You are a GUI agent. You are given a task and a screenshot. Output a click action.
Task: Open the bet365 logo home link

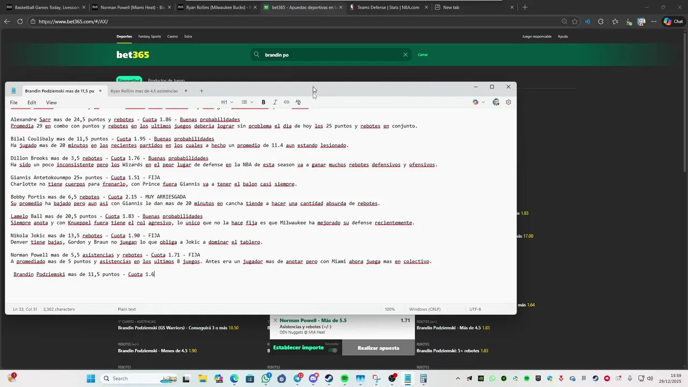tap(133, 55)
